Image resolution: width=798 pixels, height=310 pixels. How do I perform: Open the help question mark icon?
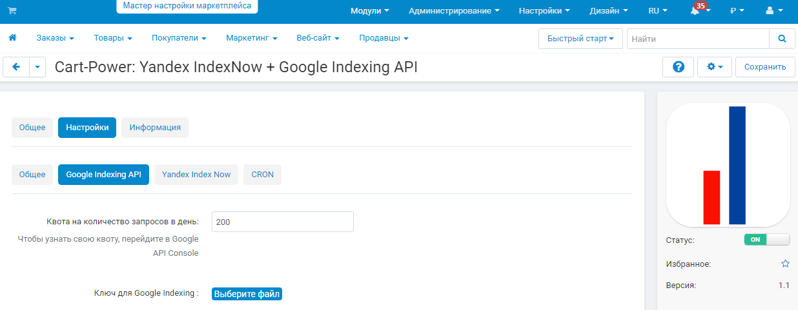point(679,67)
